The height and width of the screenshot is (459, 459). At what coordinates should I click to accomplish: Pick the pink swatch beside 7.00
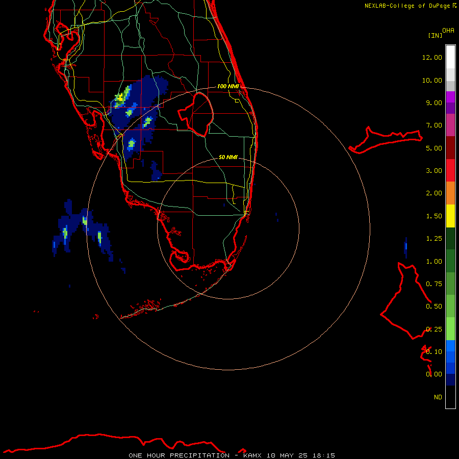(x=450, y=125)
